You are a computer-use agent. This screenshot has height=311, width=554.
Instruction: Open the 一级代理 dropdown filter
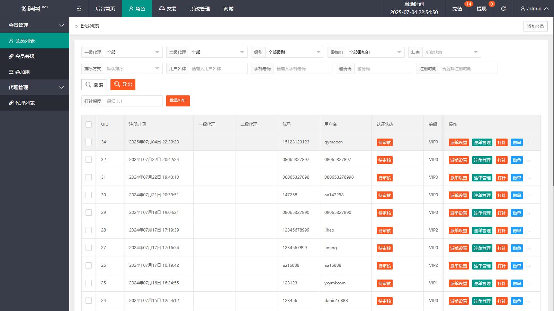(x=133, y=52)
